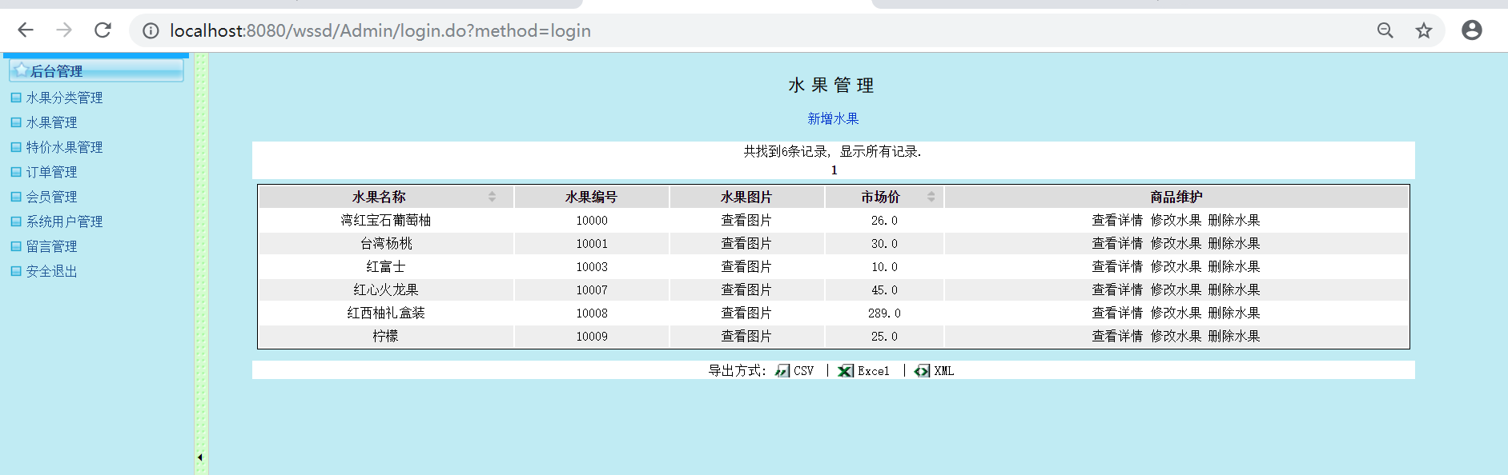
Task: Click 删除水果 for 红心火龙果
Action: tap(1234, 289)
